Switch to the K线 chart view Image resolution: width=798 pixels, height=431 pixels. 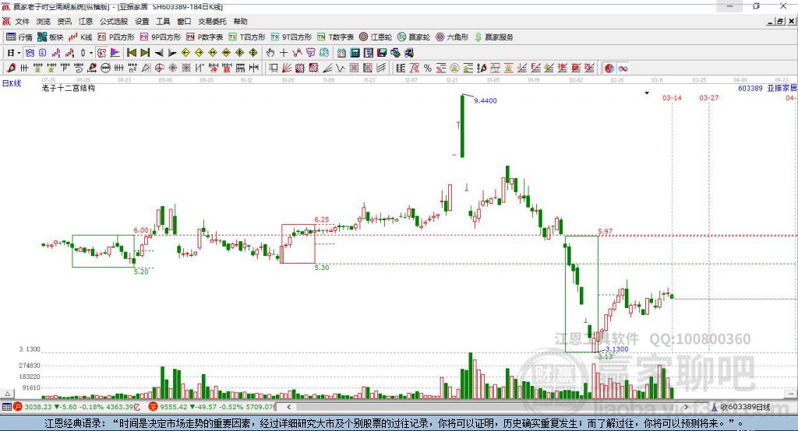point(80,37)
